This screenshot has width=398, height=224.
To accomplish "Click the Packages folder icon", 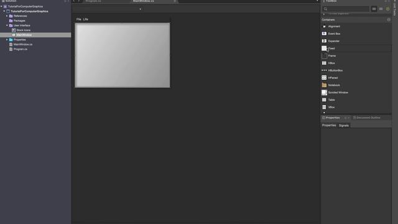I will click(x=11, y=21).
